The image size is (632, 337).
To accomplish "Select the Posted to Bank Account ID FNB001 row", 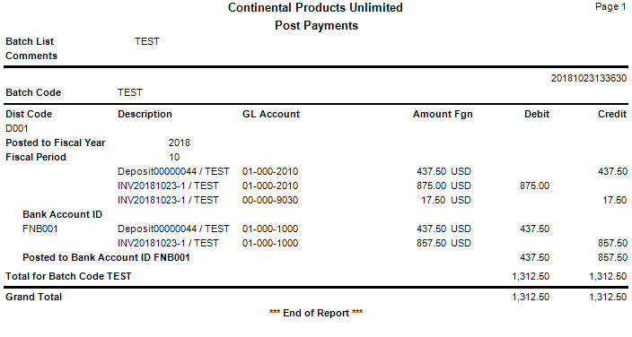I will [x=316, y=257].
